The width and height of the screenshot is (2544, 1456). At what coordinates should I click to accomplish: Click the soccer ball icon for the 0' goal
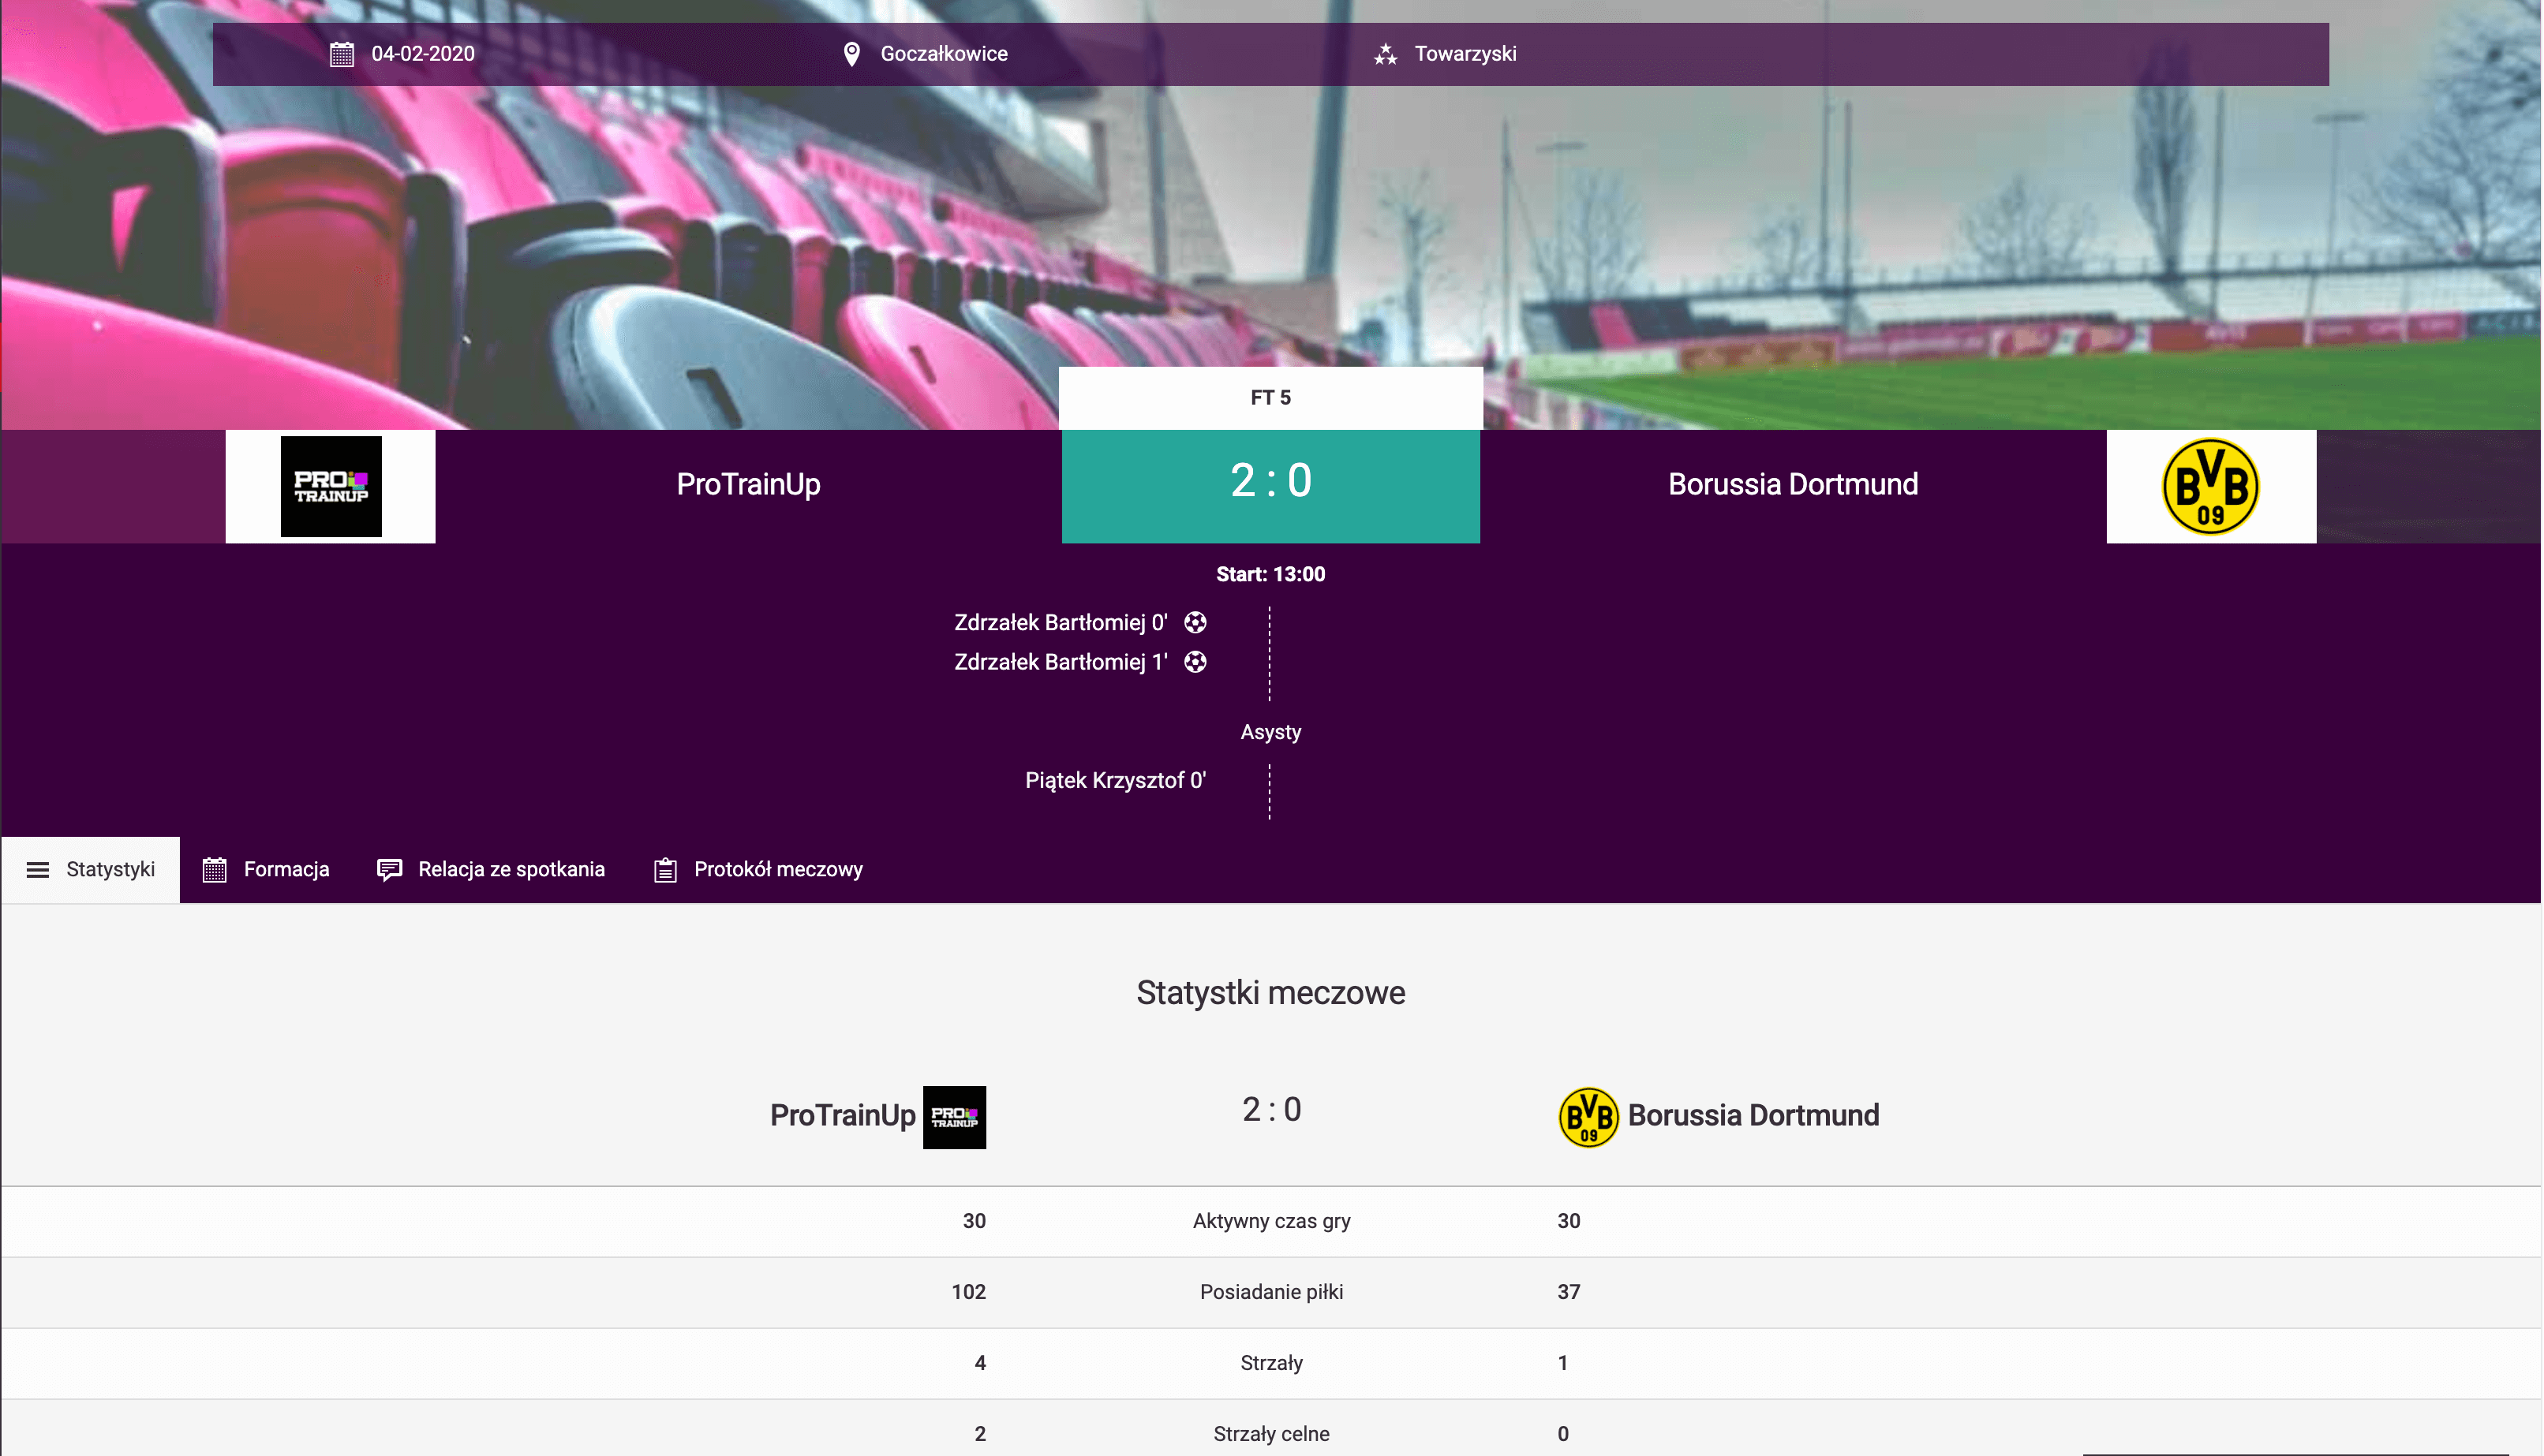1195,623
